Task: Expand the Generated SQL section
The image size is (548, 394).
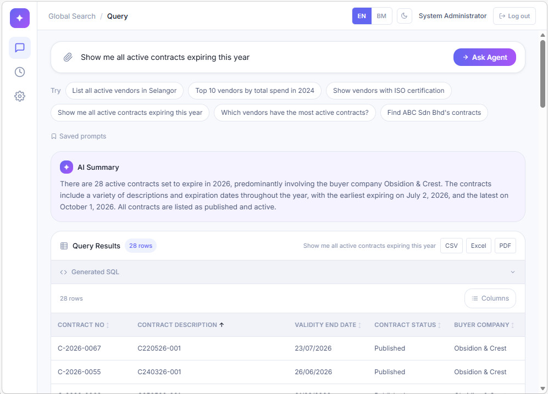Action: point(288,272)
